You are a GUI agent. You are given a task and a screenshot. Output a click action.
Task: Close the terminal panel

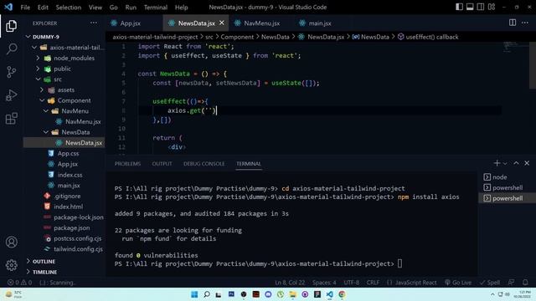(527, 164)
